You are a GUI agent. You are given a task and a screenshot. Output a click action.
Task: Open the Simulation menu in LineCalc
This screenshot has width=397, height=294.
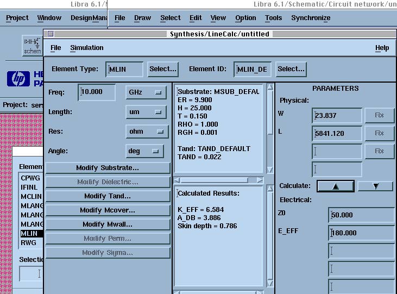point(87,48)
